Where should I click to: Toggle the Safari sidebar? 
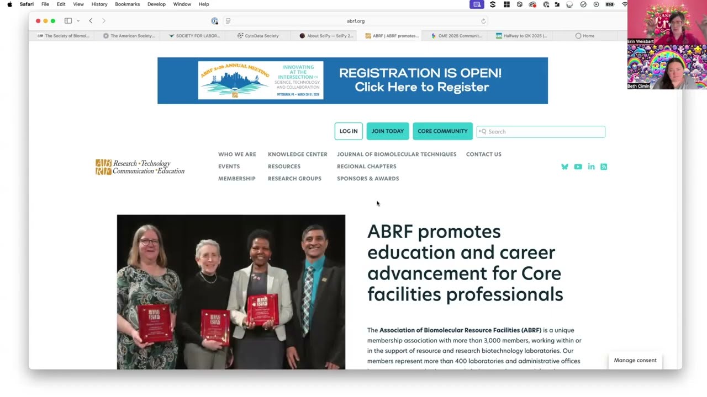pos(68,21)
